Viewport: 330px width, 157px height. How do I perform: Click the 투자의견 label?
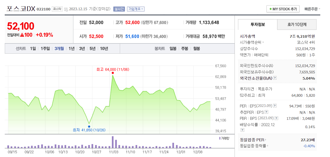(247, 89)
